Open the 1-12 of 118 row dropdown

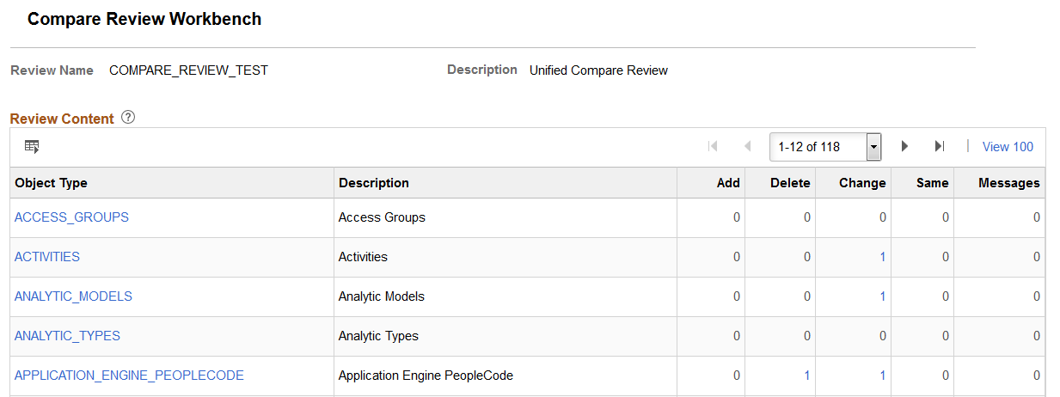(873, 147)
